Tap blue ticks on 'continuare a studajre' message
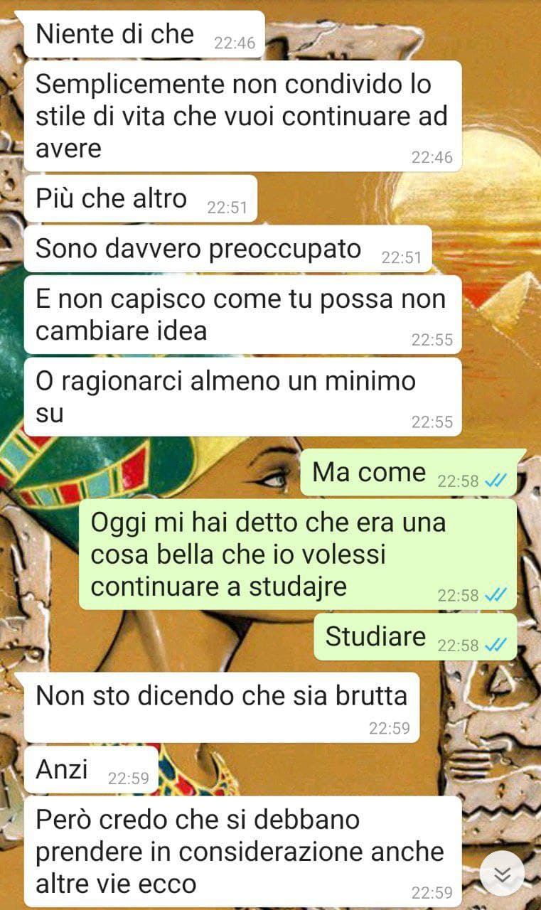 pos(496,595)
